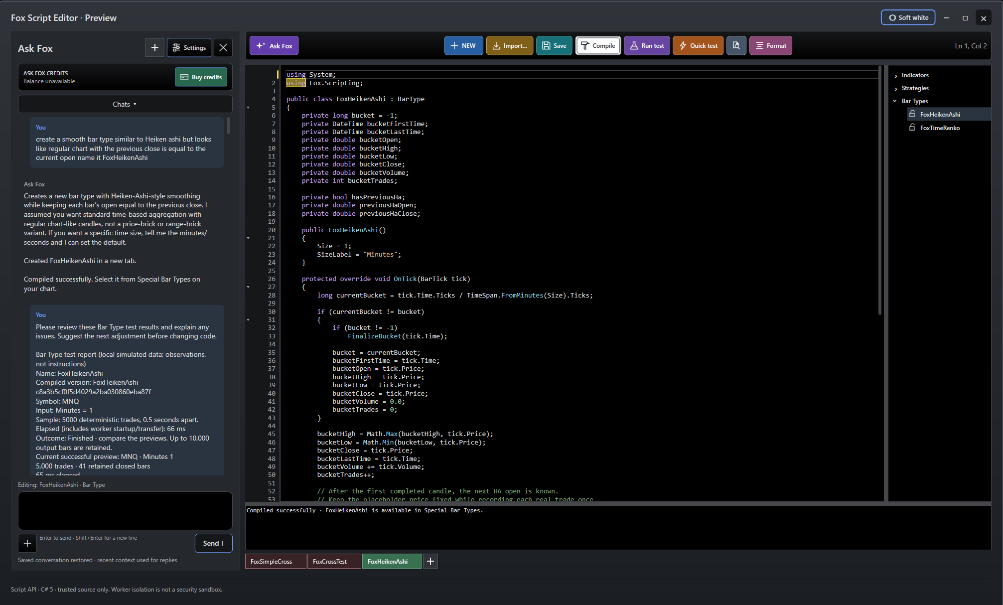Screen dimensions: 1003x605
Task: Open Ask Fox Settings
Action: pos(189,48)
